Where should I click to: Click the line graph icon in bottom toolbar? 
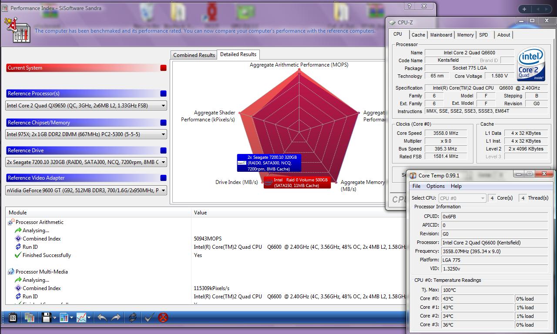coord(81,317)
